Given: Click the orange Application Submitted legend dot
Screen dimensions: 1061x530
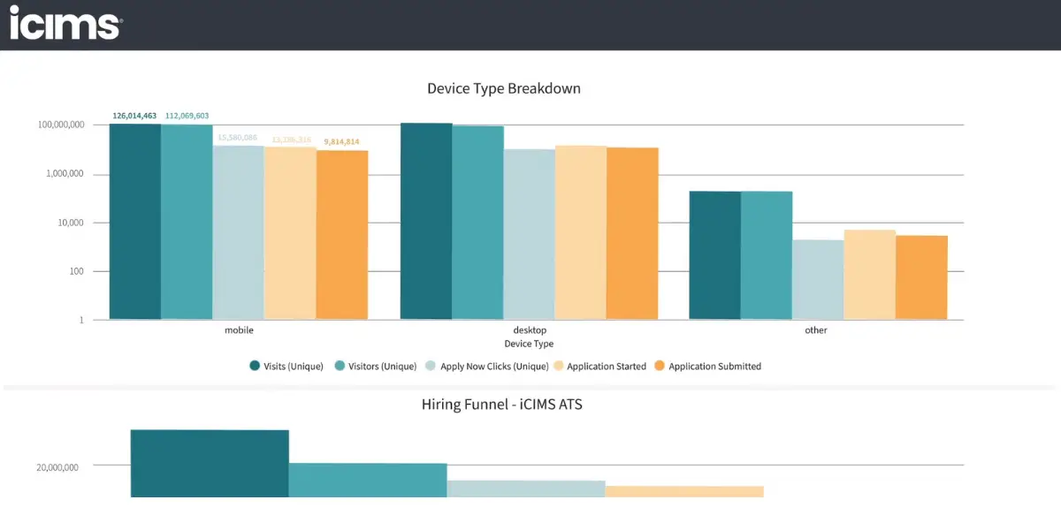Looking at the screenshot, I should 660,367.
